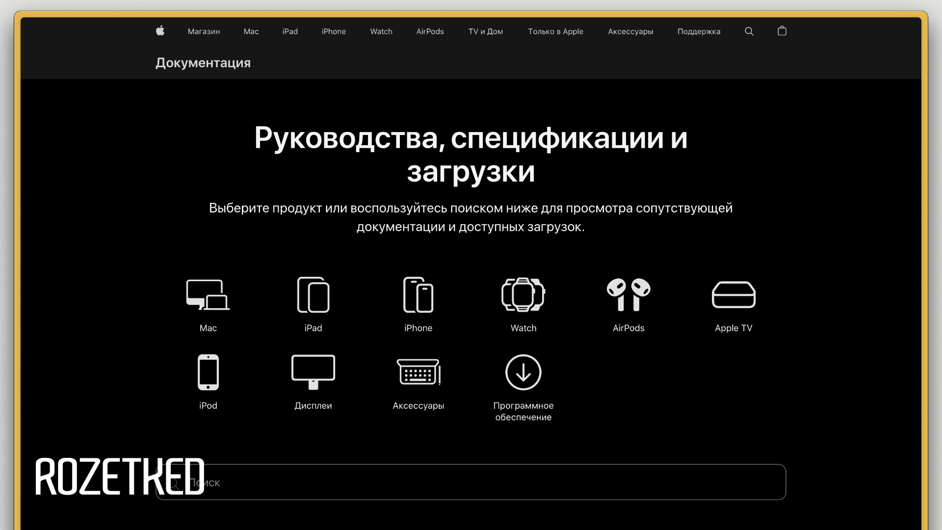Pick the AirPods product icon
Viewport: 942px width, 530px height.
point(628,294)
